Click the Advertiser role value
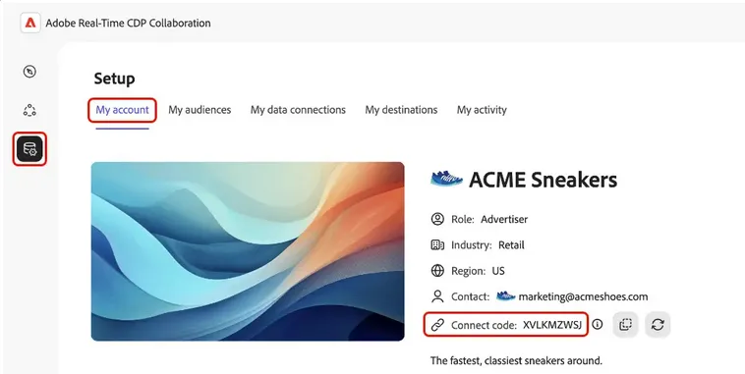Screen dimensions: 745x374 tap(504, 219)
